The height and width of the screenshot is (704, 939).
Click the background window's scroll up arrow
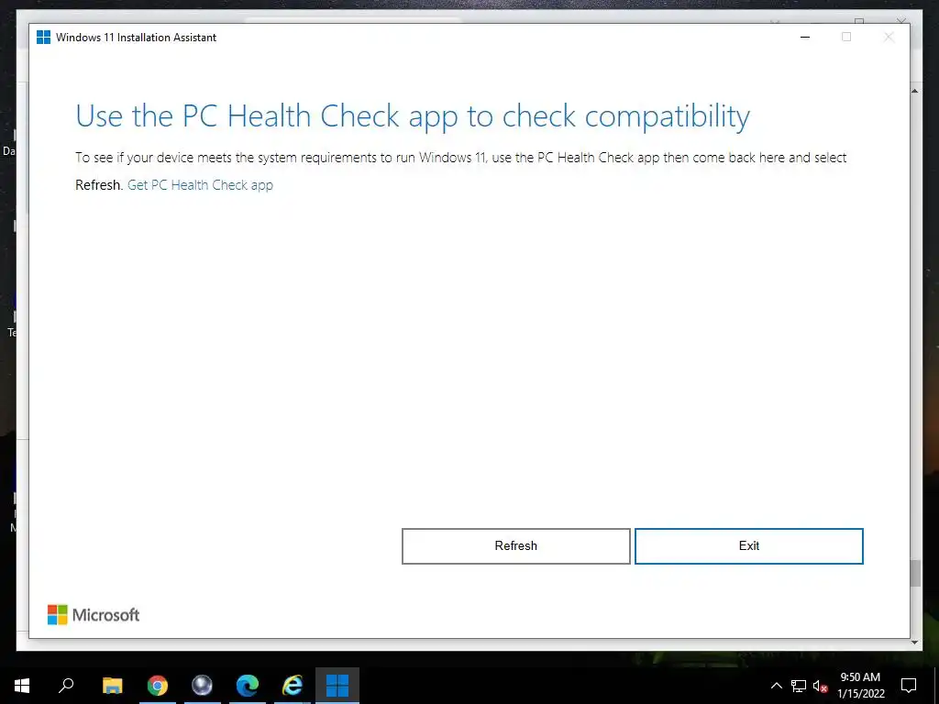(x=915, y=91)
